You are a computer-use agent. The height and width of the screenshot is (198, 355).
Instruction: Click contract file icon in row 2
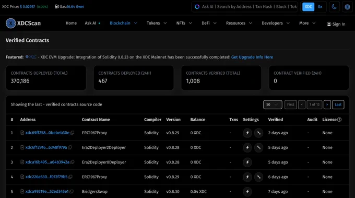pos(22,147)
